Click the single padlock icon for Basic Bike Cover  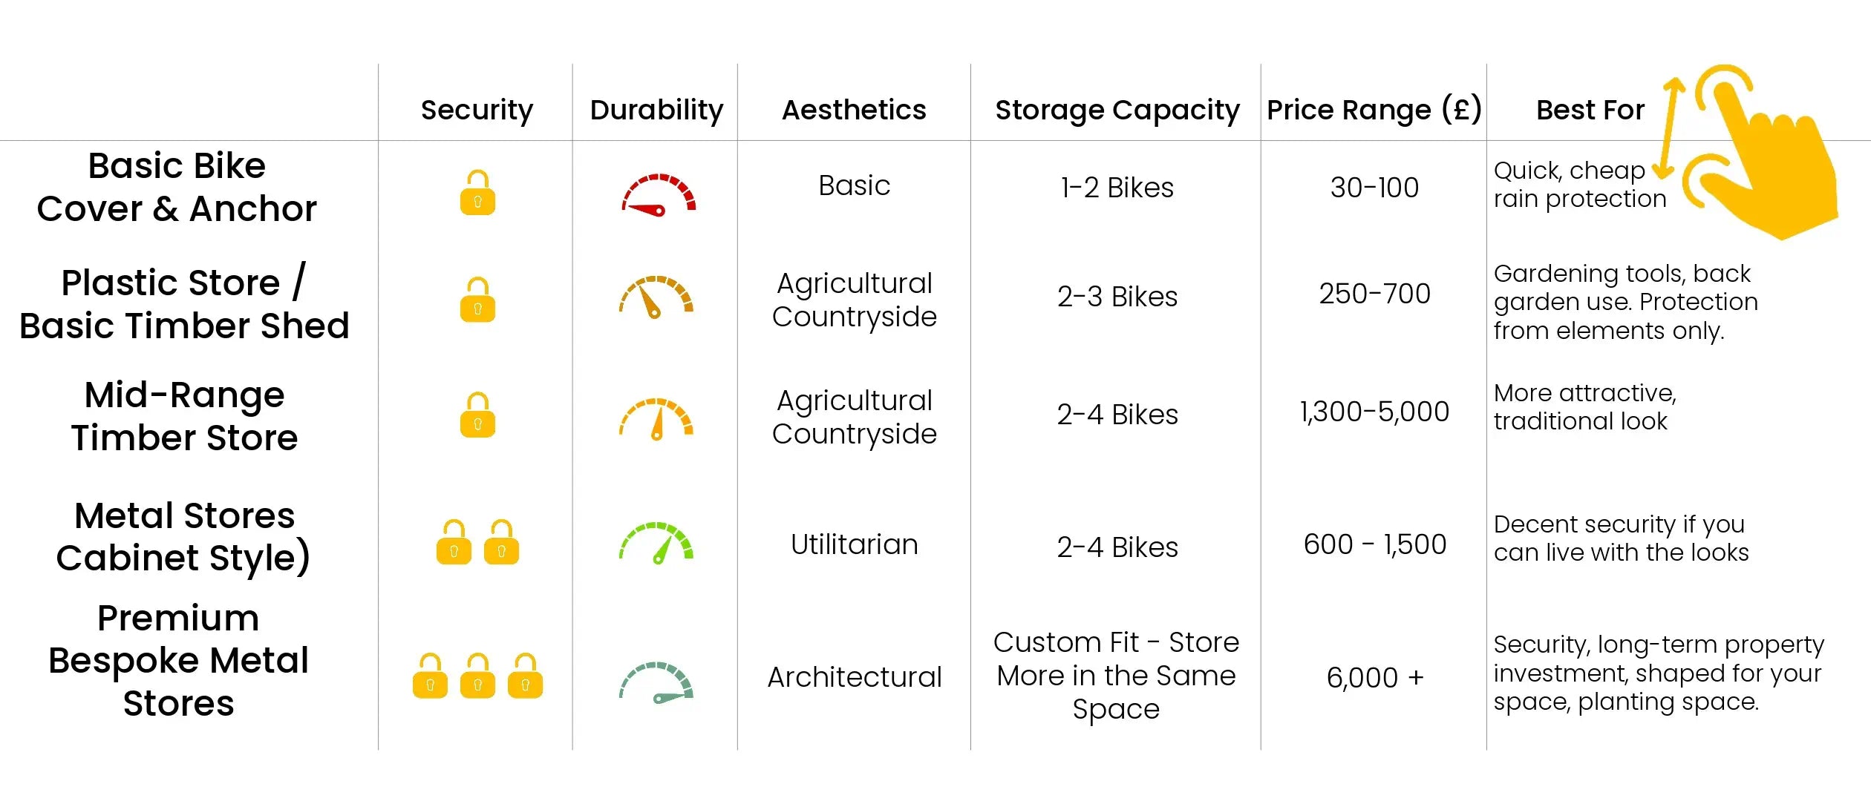477,193
